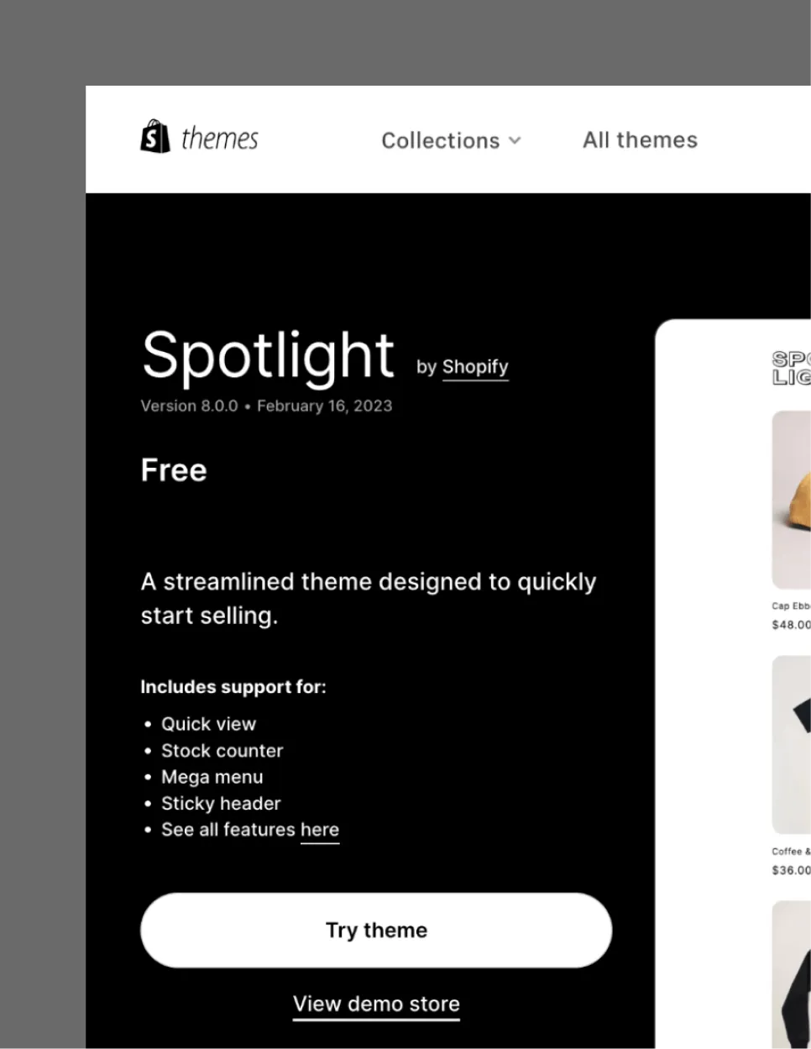Click "here" to see all theme features

click(320, 829)
